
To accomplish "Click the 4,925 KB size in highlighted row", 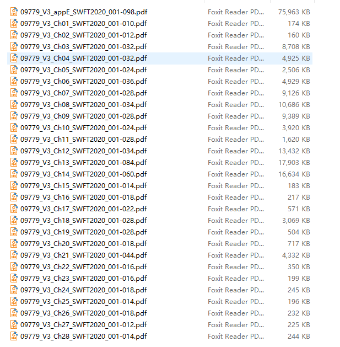I will [296, 58].
